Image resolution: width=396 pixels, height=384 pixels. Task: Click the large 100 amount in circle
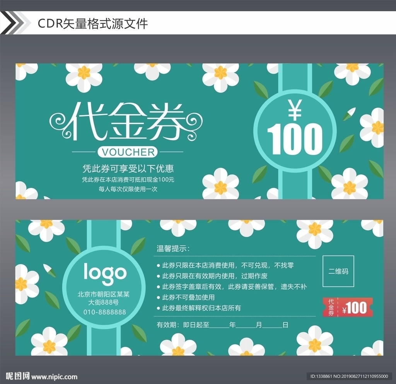tap(295, 139)
